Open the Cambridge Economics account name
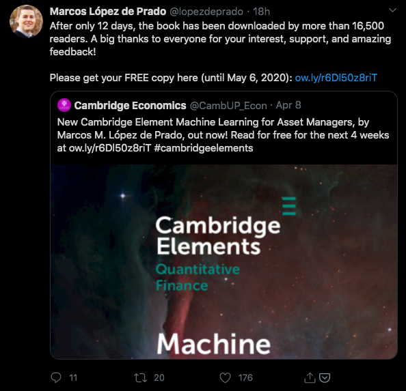The width and height of the screenshot is (406, 391). pos(131,106)
